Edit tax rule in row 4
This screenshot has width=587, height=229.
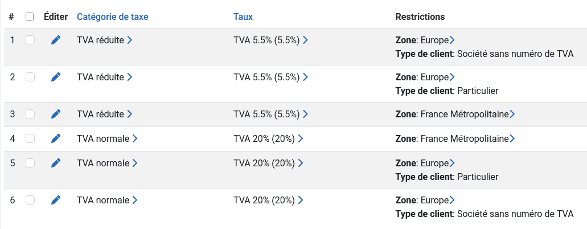tap(55, 138)
